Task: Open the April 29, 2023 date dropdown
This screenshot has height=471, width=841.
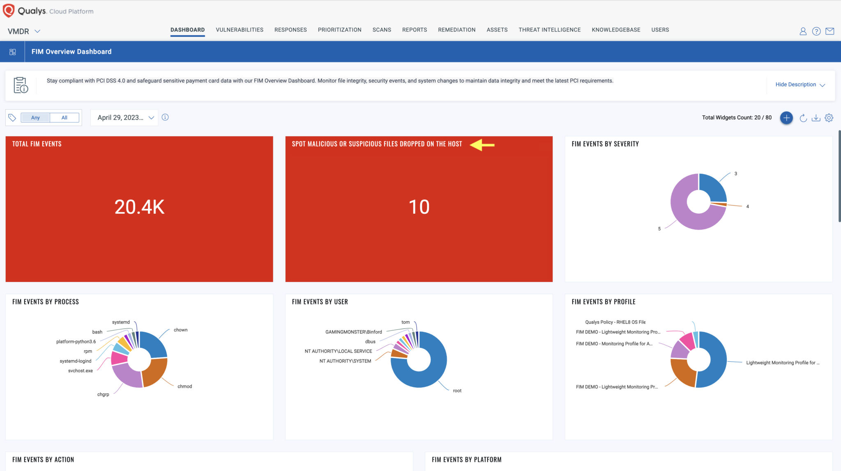Action: click(124, 117)
